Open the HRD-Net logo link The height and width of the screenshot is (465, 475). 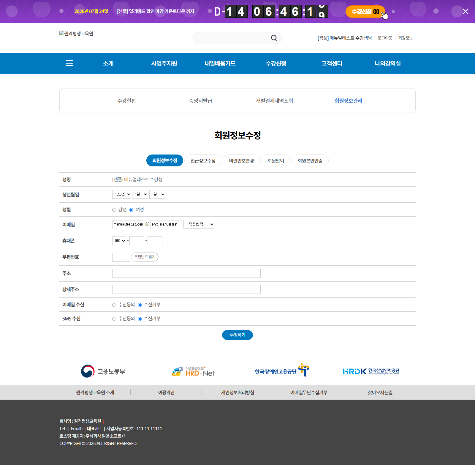point(193,371)
